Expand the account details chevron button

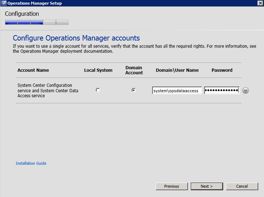[245, 90]
